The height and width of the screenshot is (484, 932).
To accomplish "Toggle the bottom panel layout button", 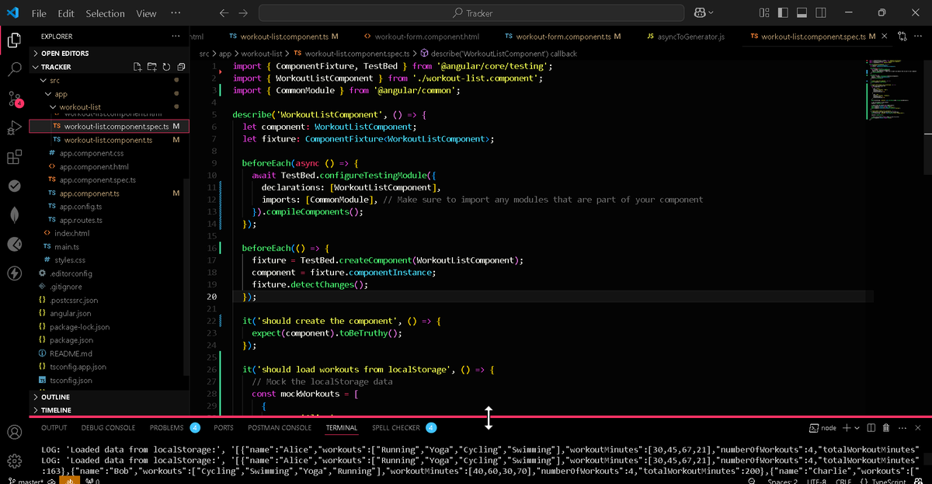I will point(801,13).
